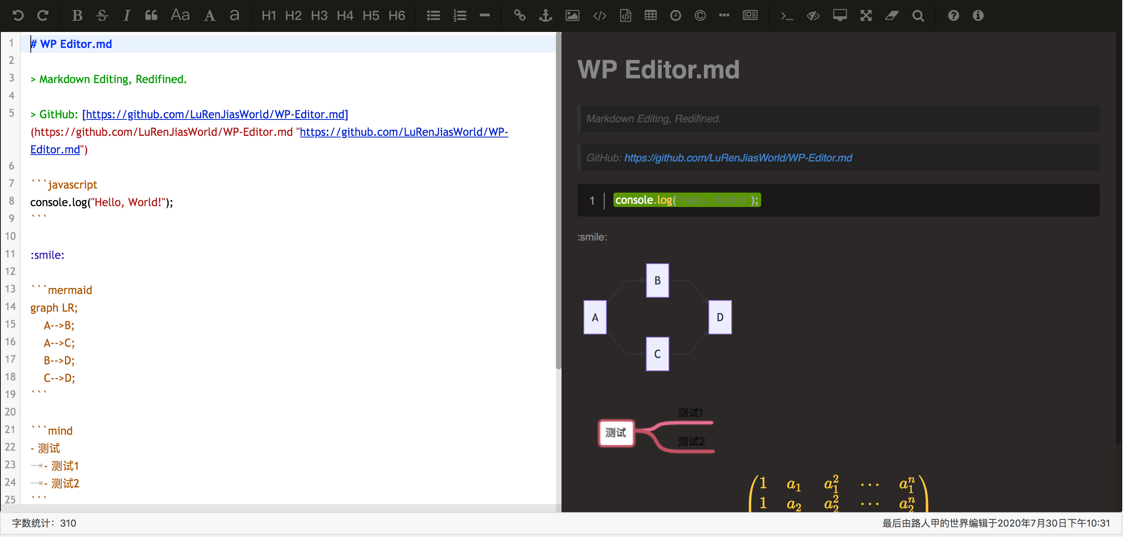
Task: Click node C in the mermaid diagram
Action: tap(657, 354)
